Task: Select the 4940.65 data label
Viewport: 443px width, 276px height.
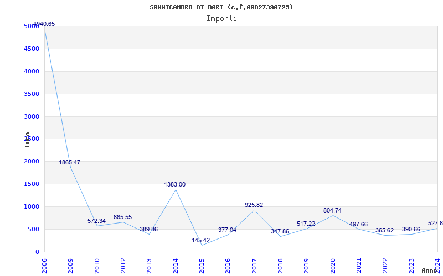Action: [44, 24]
